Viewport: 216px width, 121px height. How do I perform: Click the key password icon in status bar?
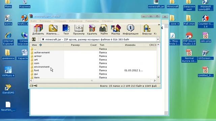click(x=35, y=86)
